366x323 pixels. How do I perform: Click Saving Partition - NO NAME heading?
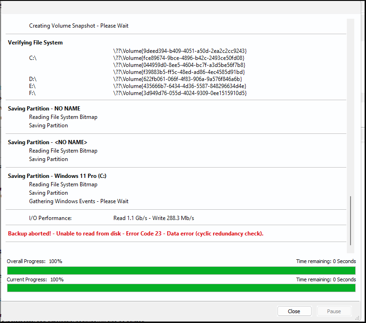44,109
